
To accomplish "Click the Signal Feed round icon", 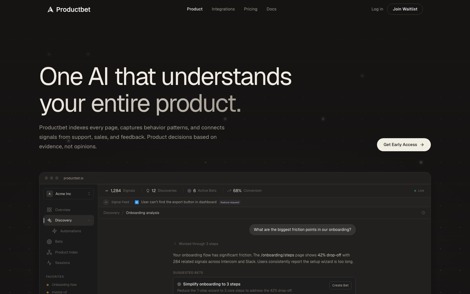I will pos(106,202).
